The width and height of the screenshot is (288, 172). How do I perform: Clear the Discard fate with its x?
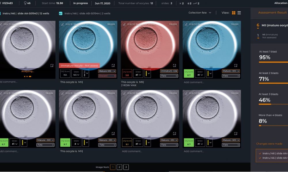115,76
